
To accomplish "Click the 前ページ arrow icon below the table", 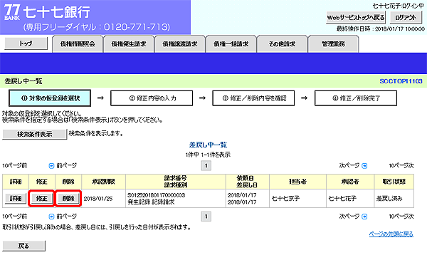I will pyautogui.click(x=51, y=217).
